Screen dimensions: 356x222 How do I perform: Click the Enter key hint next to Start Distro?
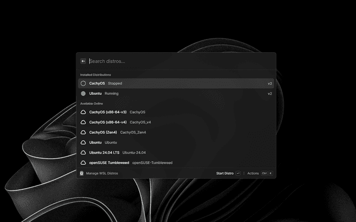coord(238,173)
